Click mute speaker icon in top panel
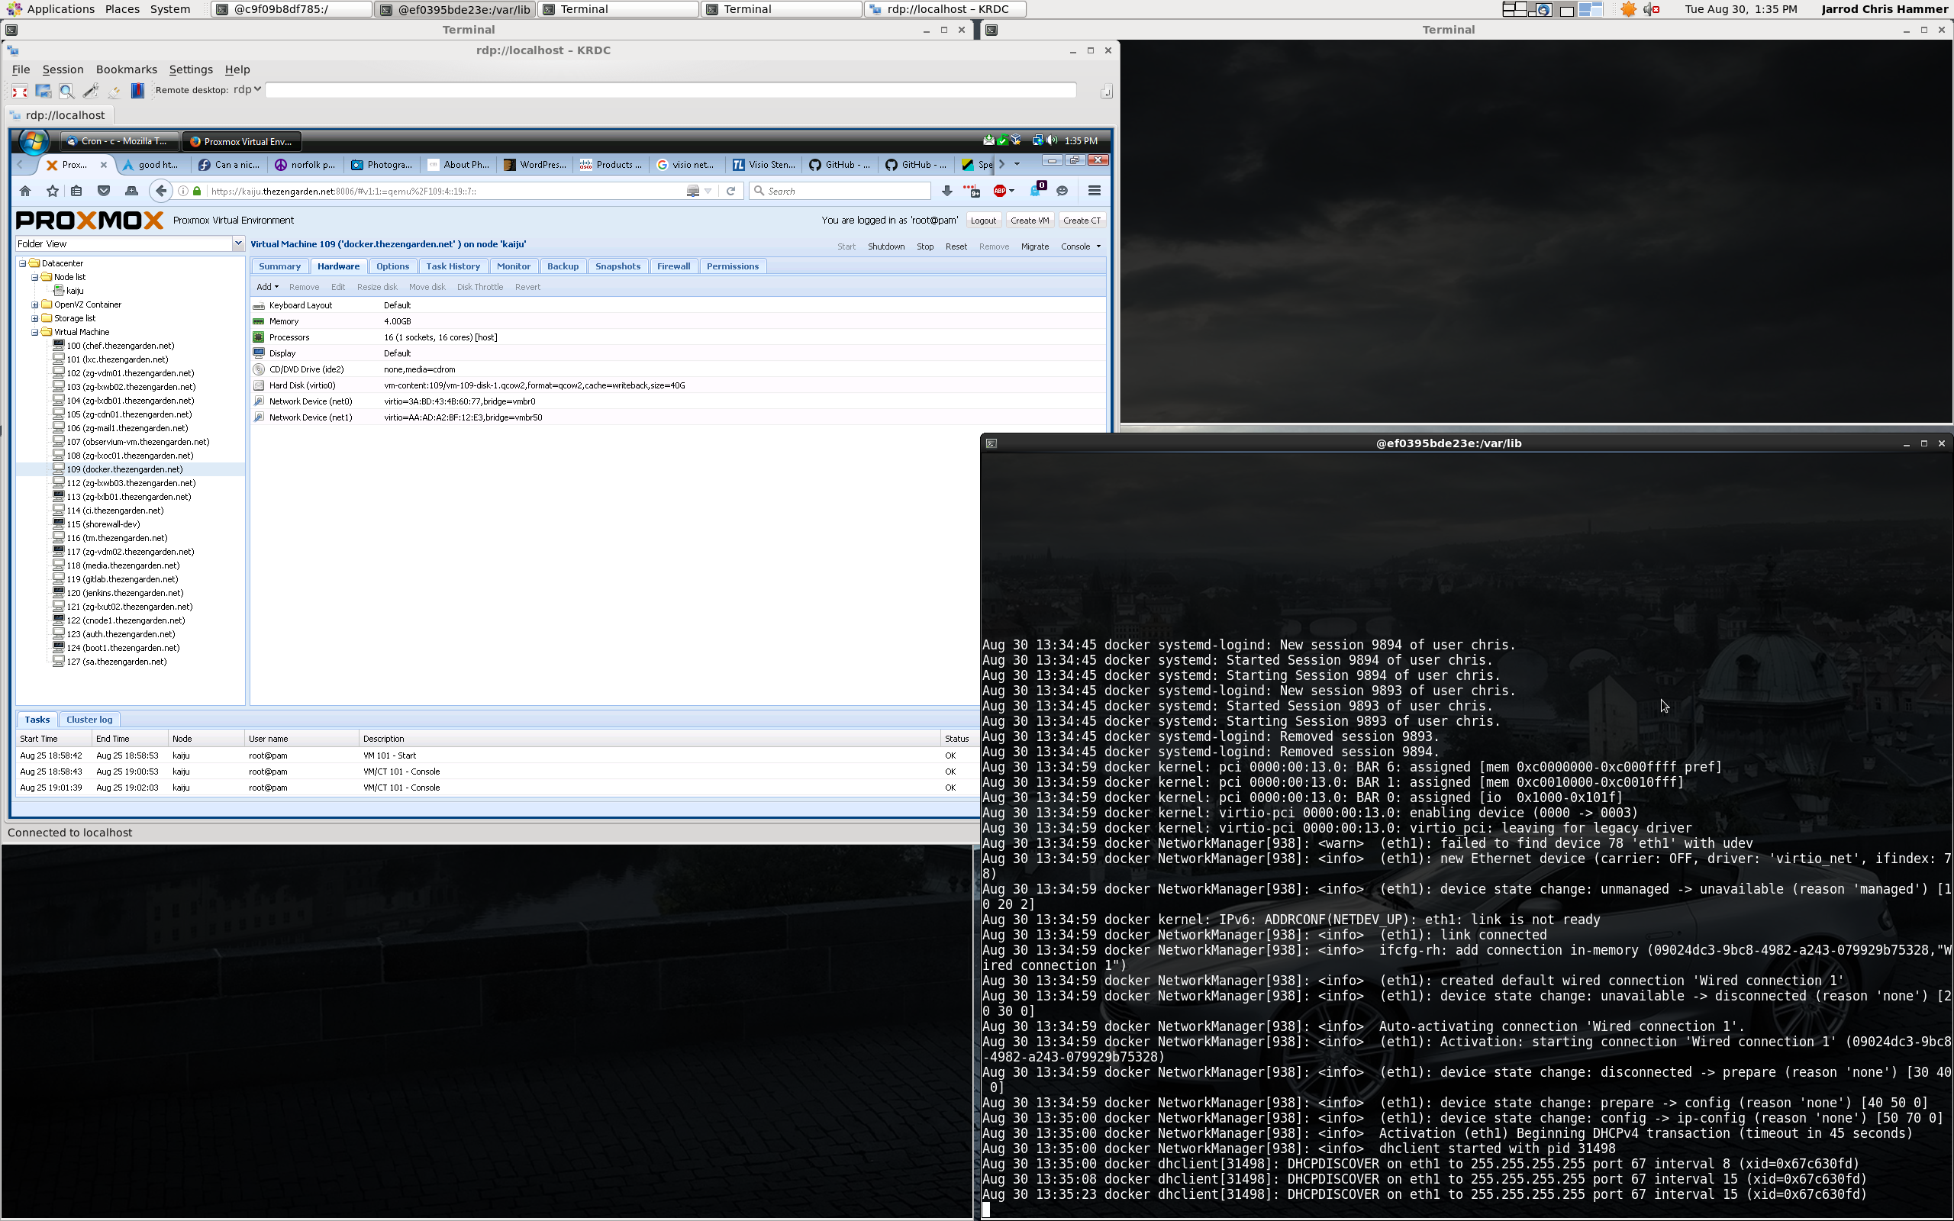Image resolution: width=1954 pixels, height=1221 pixels. (x=1652, y=10)
